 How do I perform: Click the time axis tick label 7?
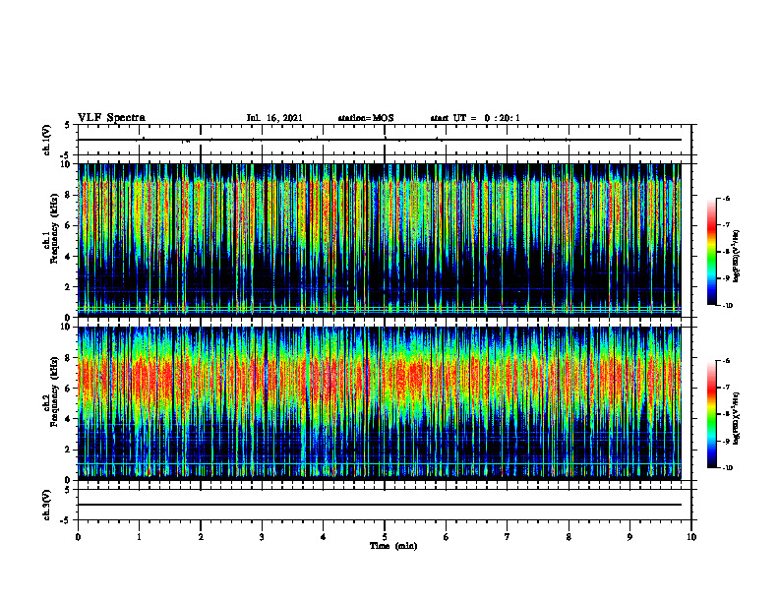[x=508, y=537]
